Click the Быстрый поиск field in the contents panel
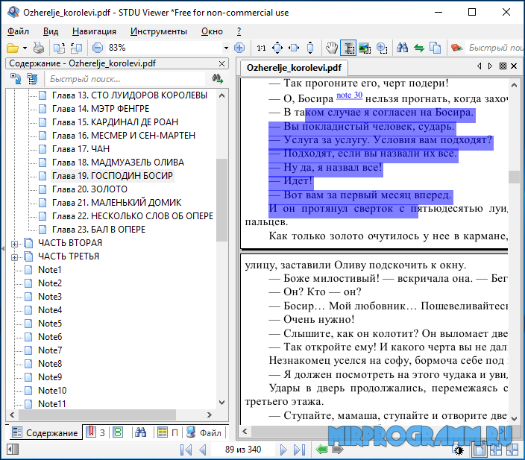 [x=125, y=79]
